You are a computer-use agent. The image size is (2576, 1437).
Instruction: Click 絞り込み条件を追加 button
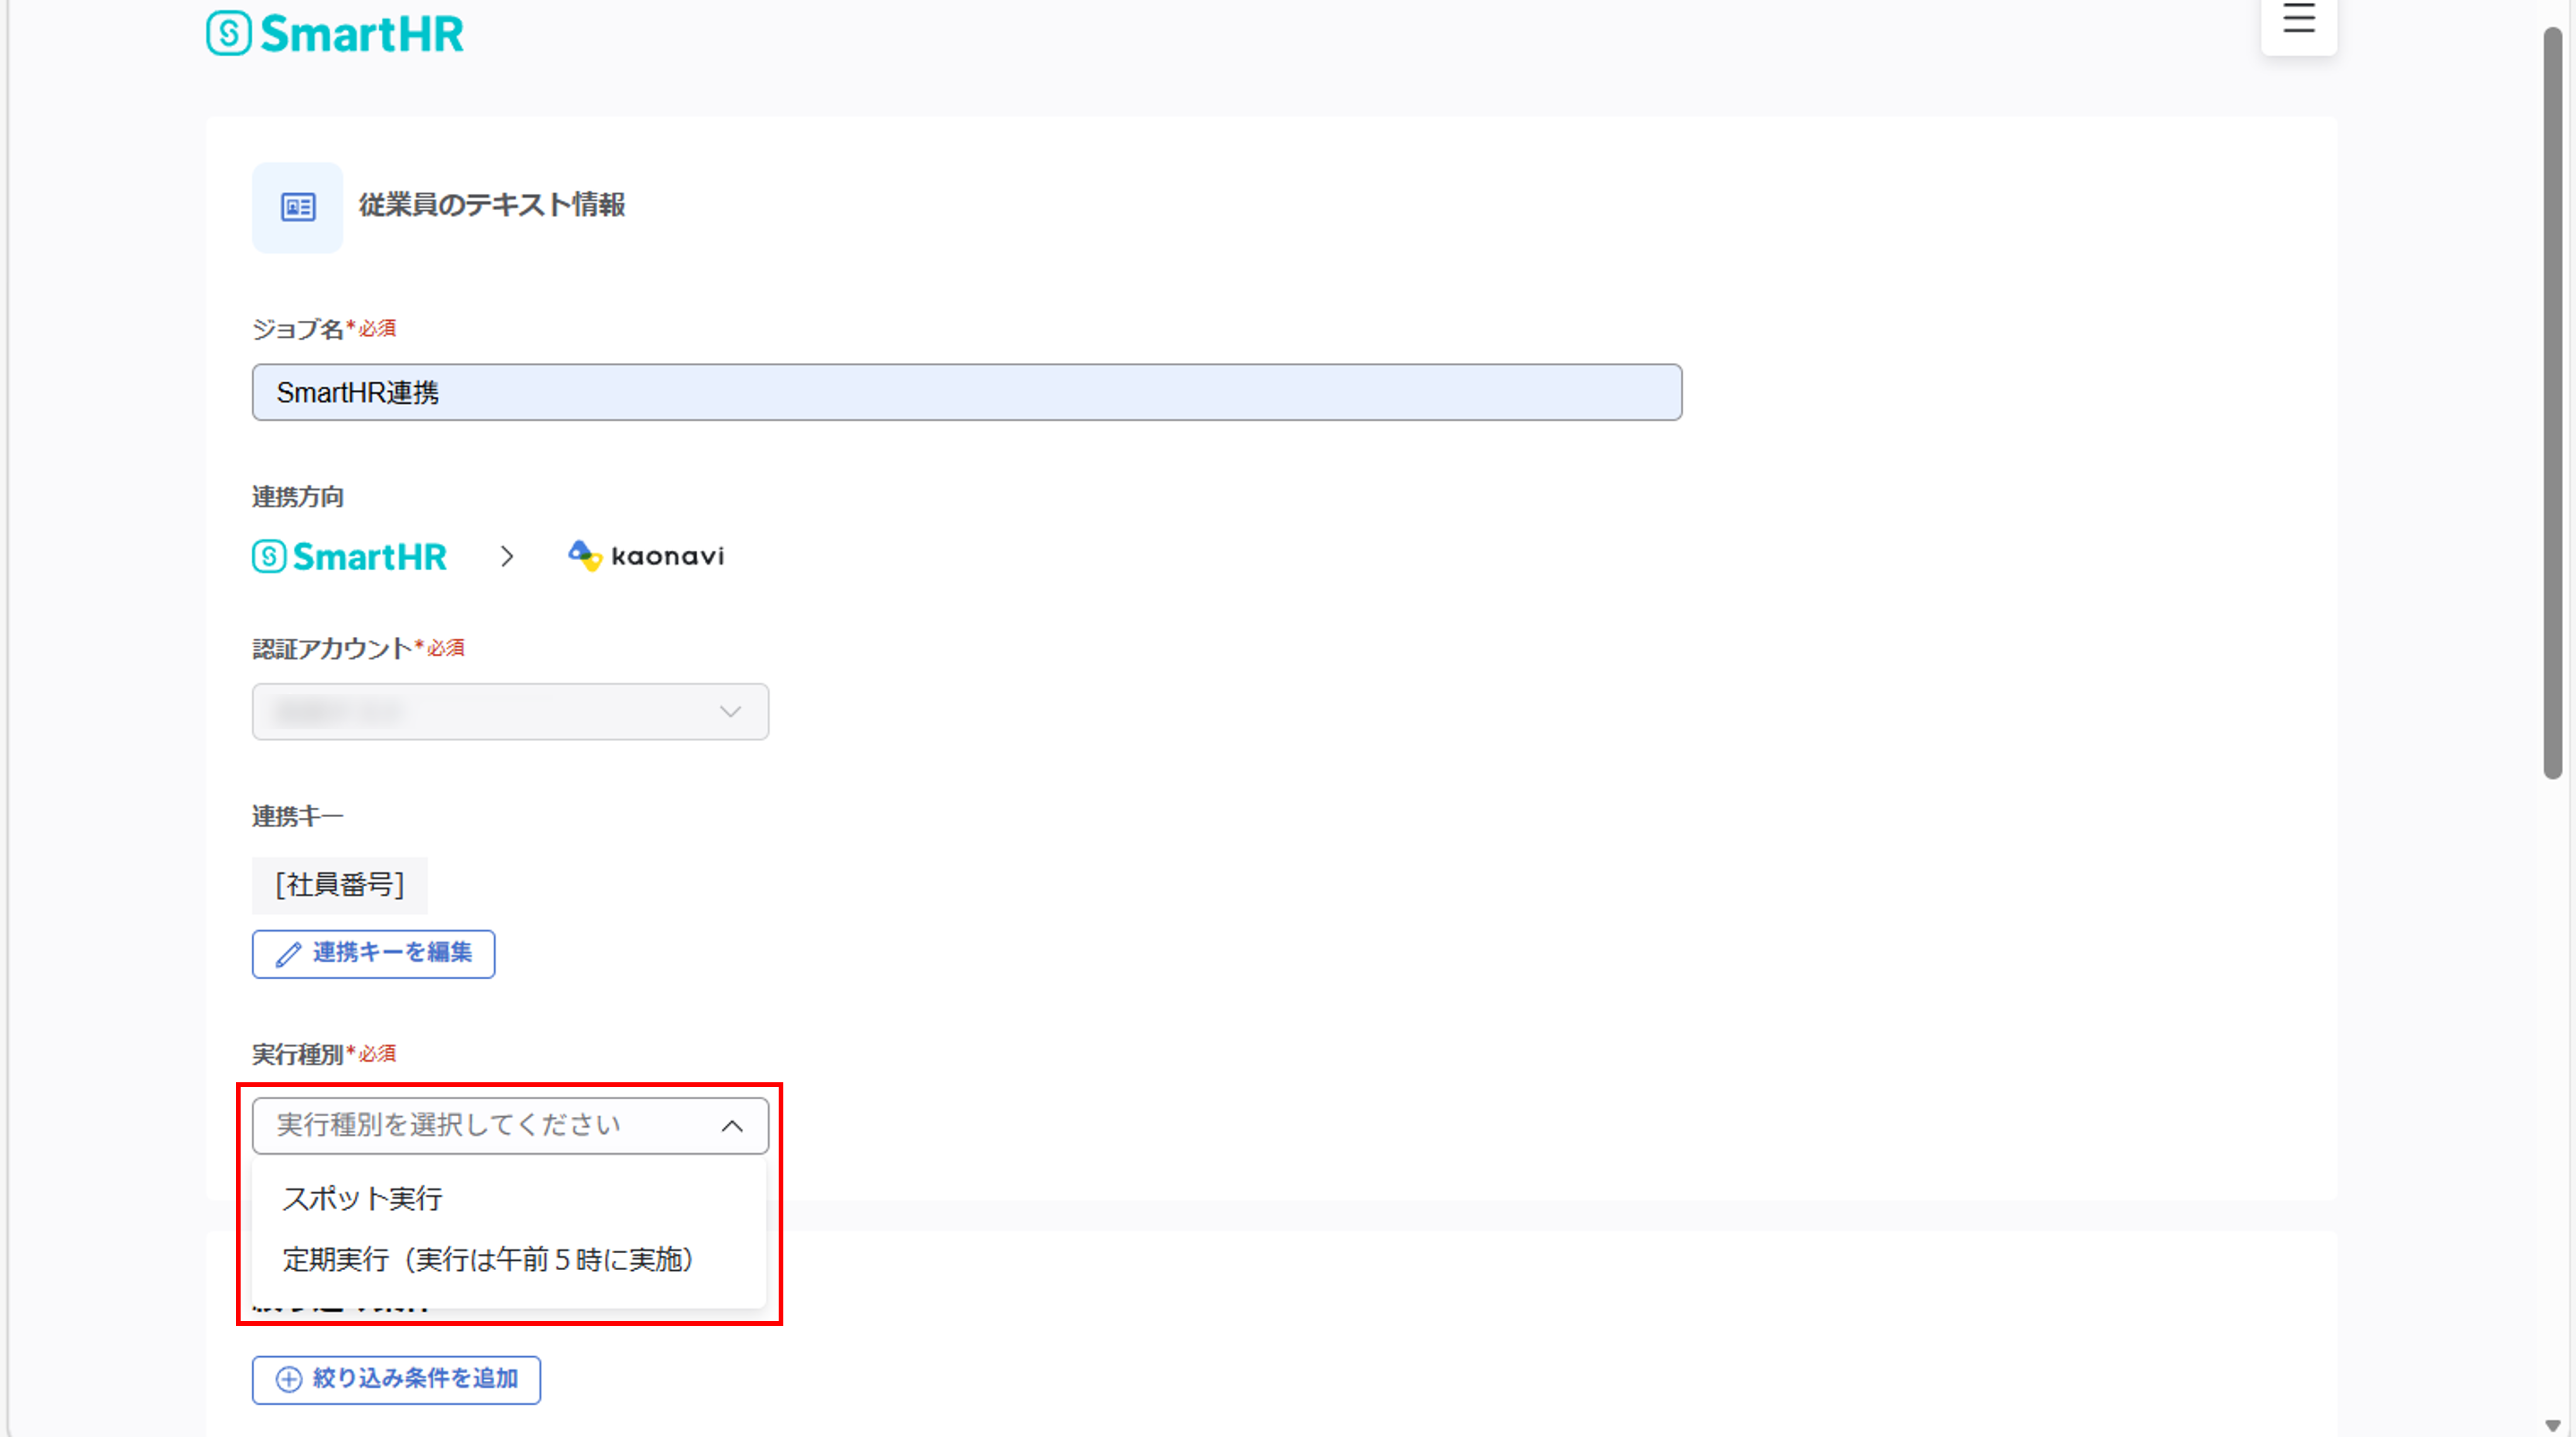pyautogui.click(x=396, y=1380)
